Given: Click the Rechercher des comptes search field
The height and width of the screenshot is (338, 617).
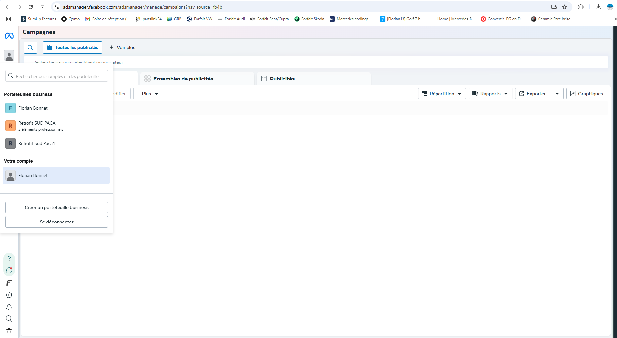Looking at the screenshot, I should pos(57,76).
